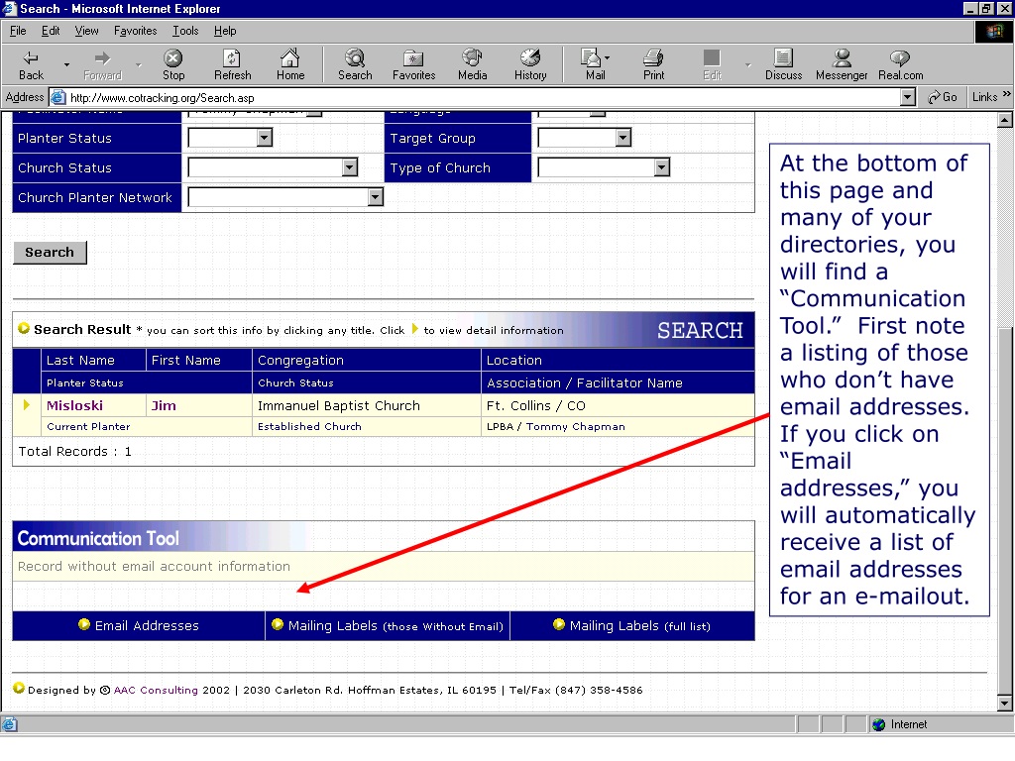Go to Home page icon
Screen dimensions: 1015x761
[290, 64]
